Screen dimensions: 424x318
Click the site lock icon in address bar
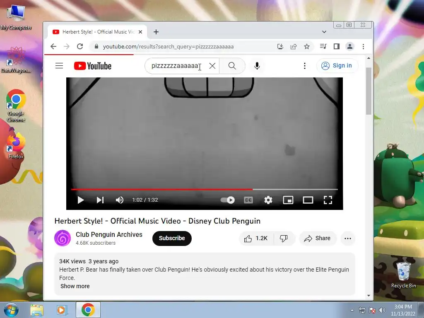(x=96, y=46)
